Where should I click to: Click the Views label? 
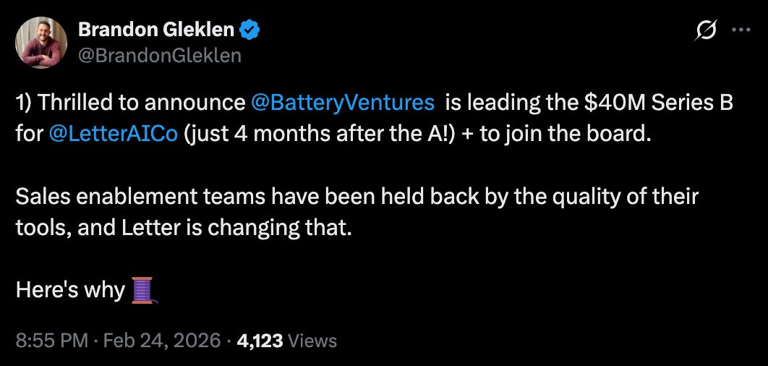312,340
